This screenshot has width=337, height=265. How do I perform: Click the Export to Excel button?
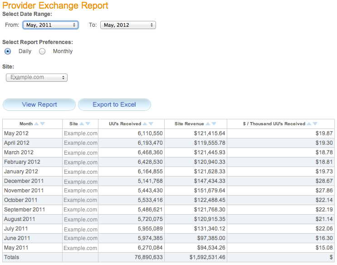point(114,104)
